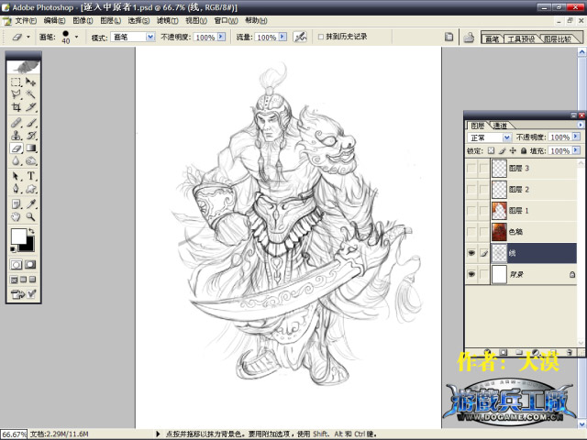Show the 色稿 layer visibility box
The image size is (587, 440).
click(x=471, y=232)
